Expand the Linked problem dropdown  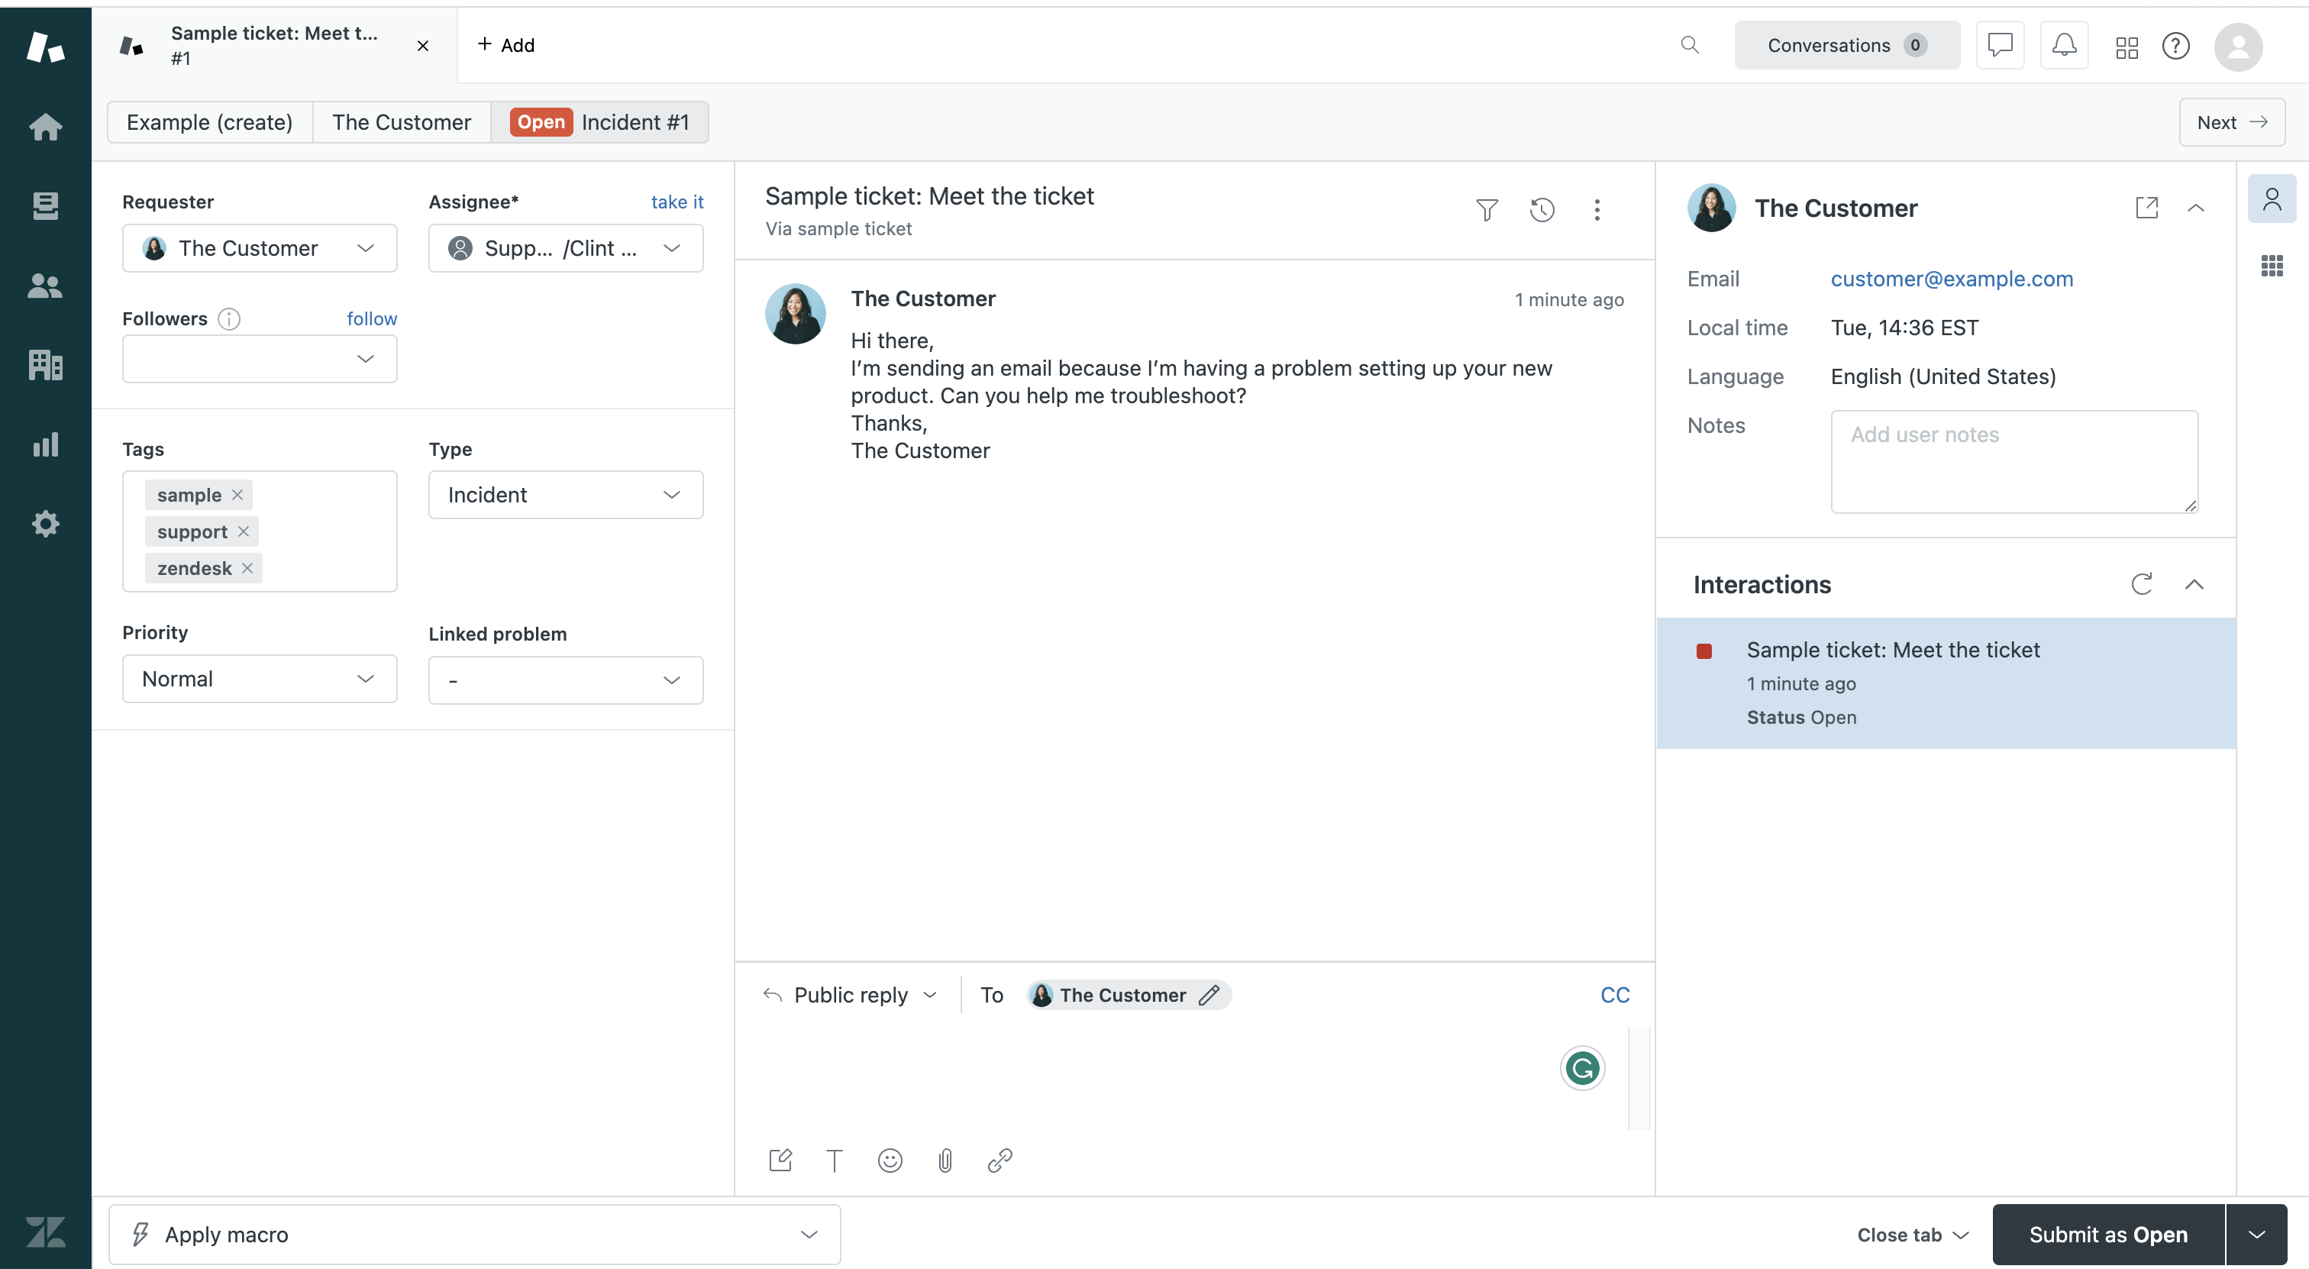[566, 678]
